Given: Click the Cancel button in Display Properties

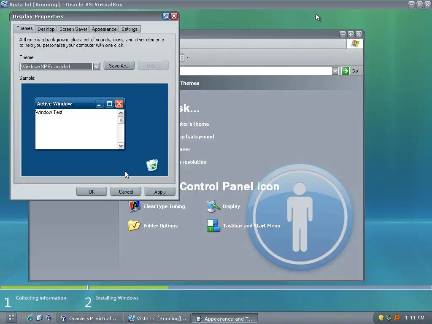Looking at the screenshot, I should pyautogui.click(x=126, y=192).
